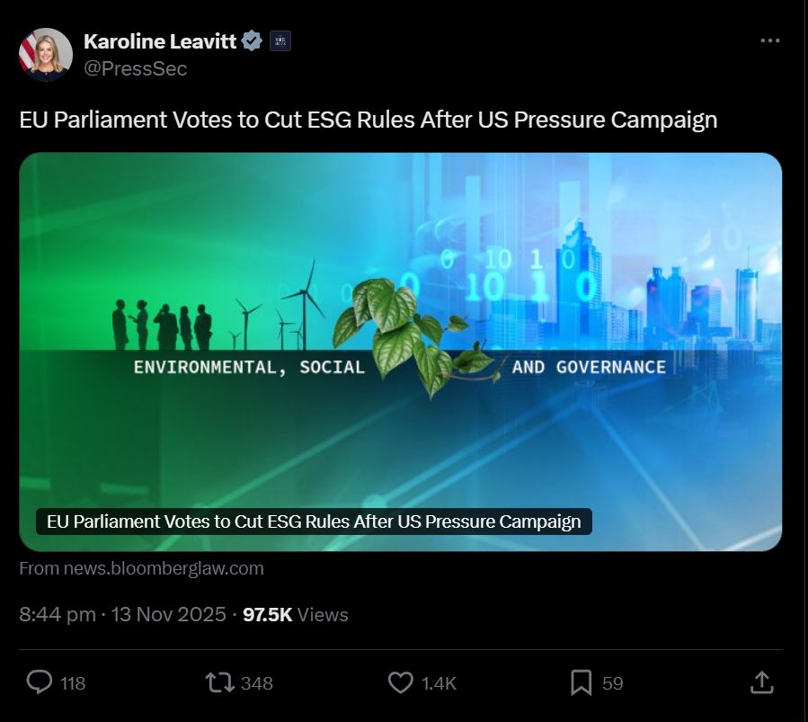Click the @PressSec handle
This screenshot has height=722, width=808.
[x=133, y=68]
